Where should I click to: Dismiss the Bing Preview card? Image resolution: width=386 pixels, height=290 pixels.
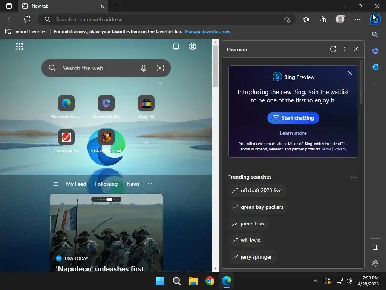tap(350, 73)
